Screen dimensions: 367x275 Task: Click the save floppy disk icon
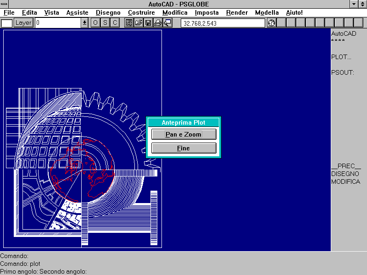(148, 23)
